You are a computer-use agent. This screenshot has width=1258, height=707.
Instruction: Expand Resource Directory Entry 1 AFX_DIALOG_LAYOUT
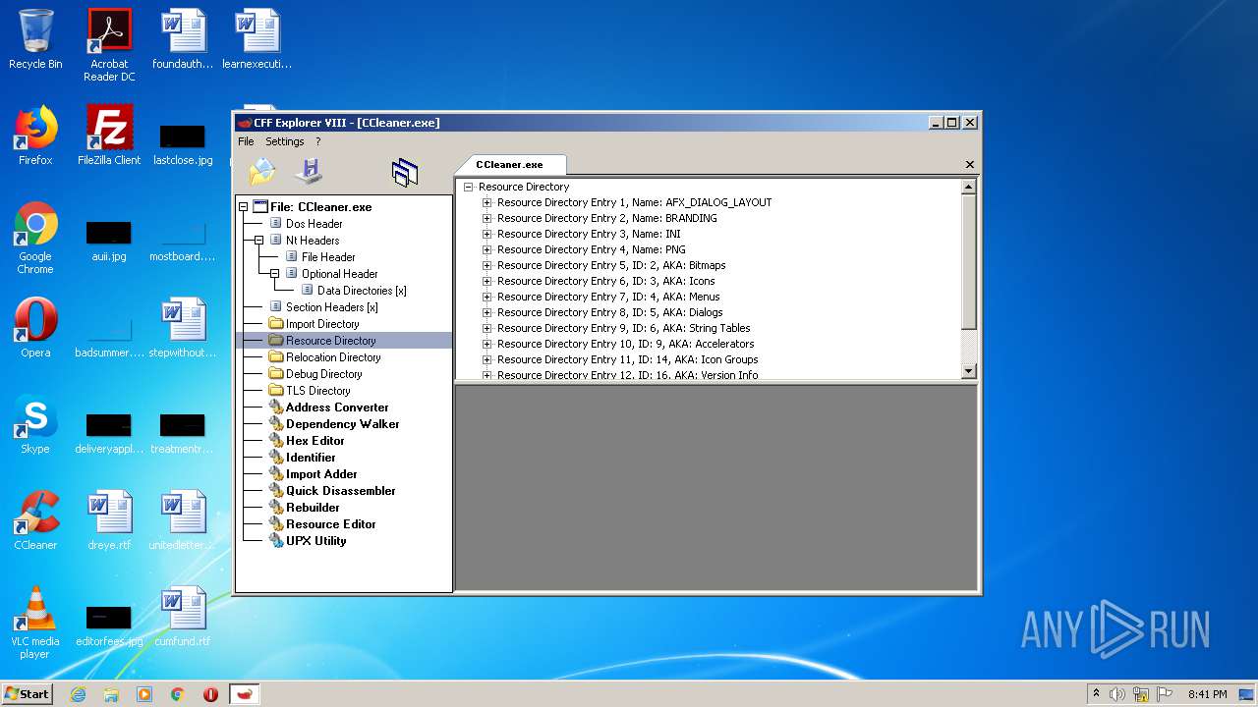(x=486, y=202)
